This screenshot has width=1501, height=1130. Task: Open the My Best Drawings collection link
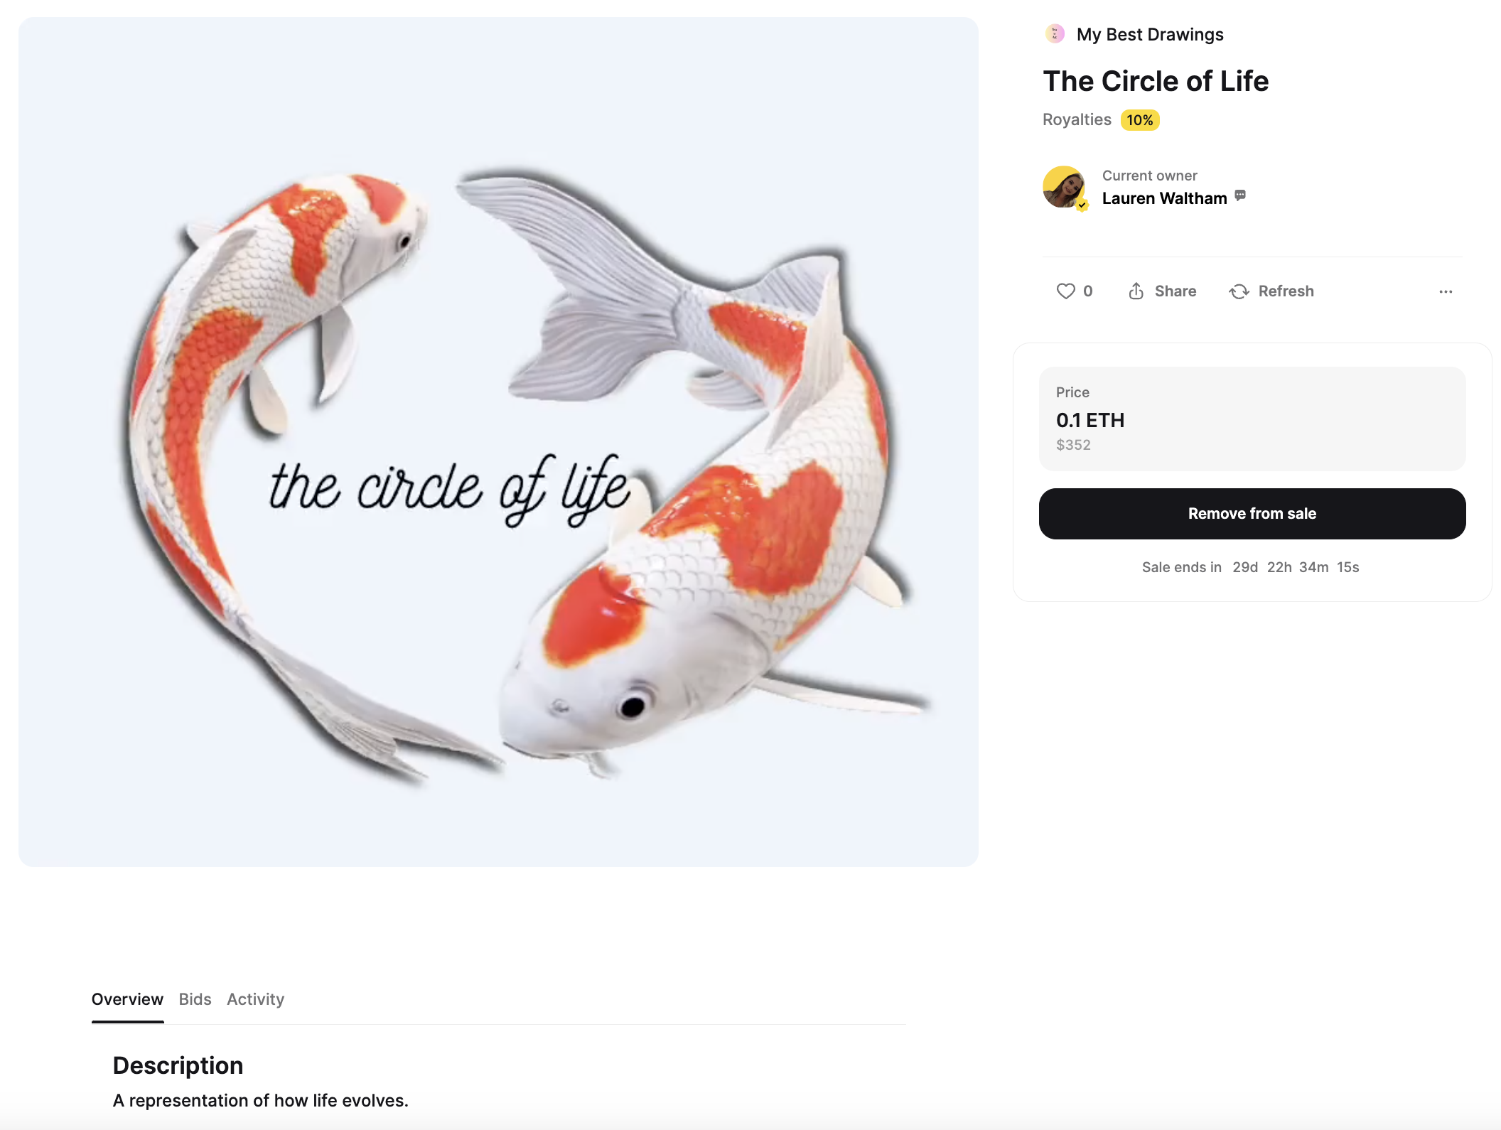[1150, 34]
